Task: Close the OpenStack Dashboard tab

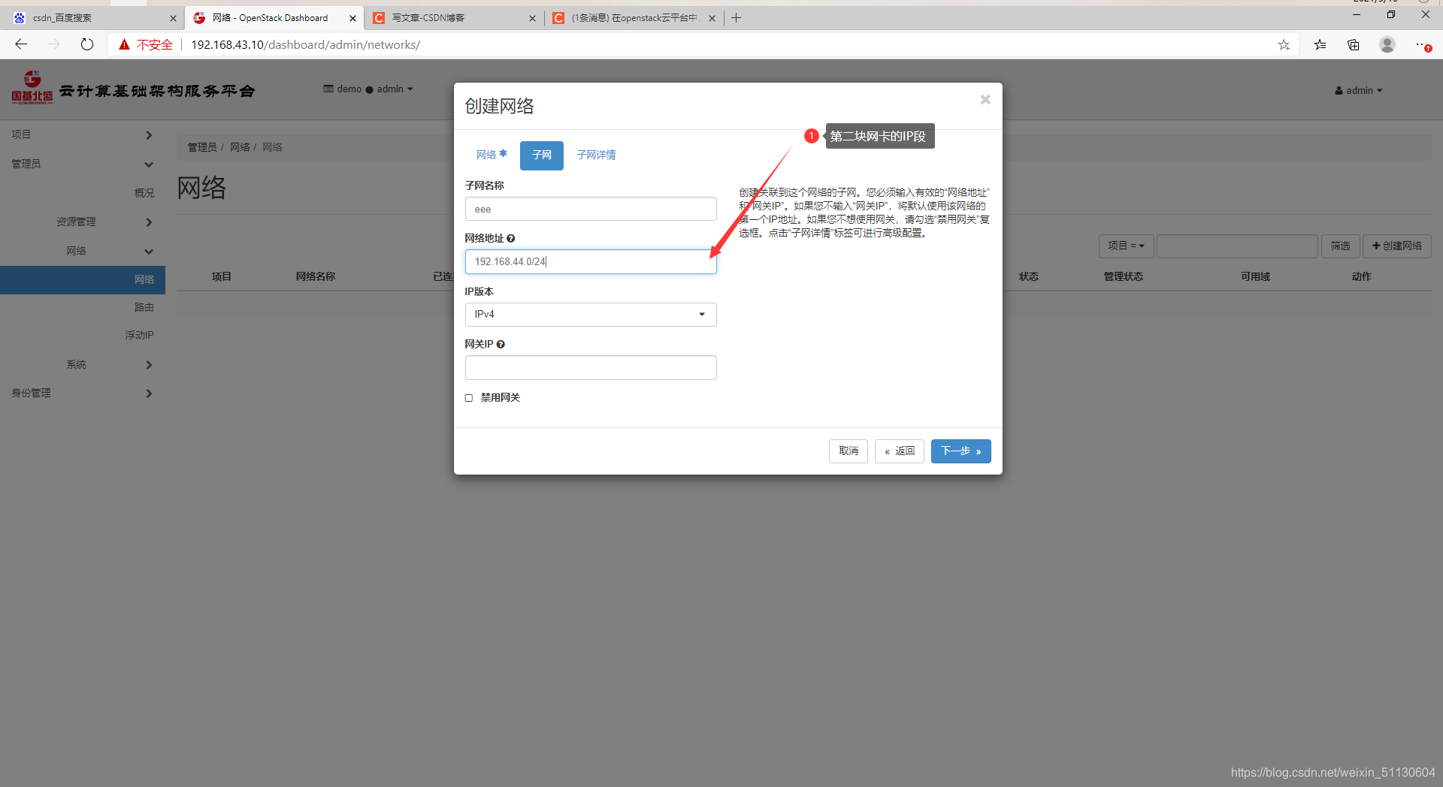Action: point(352,18)
